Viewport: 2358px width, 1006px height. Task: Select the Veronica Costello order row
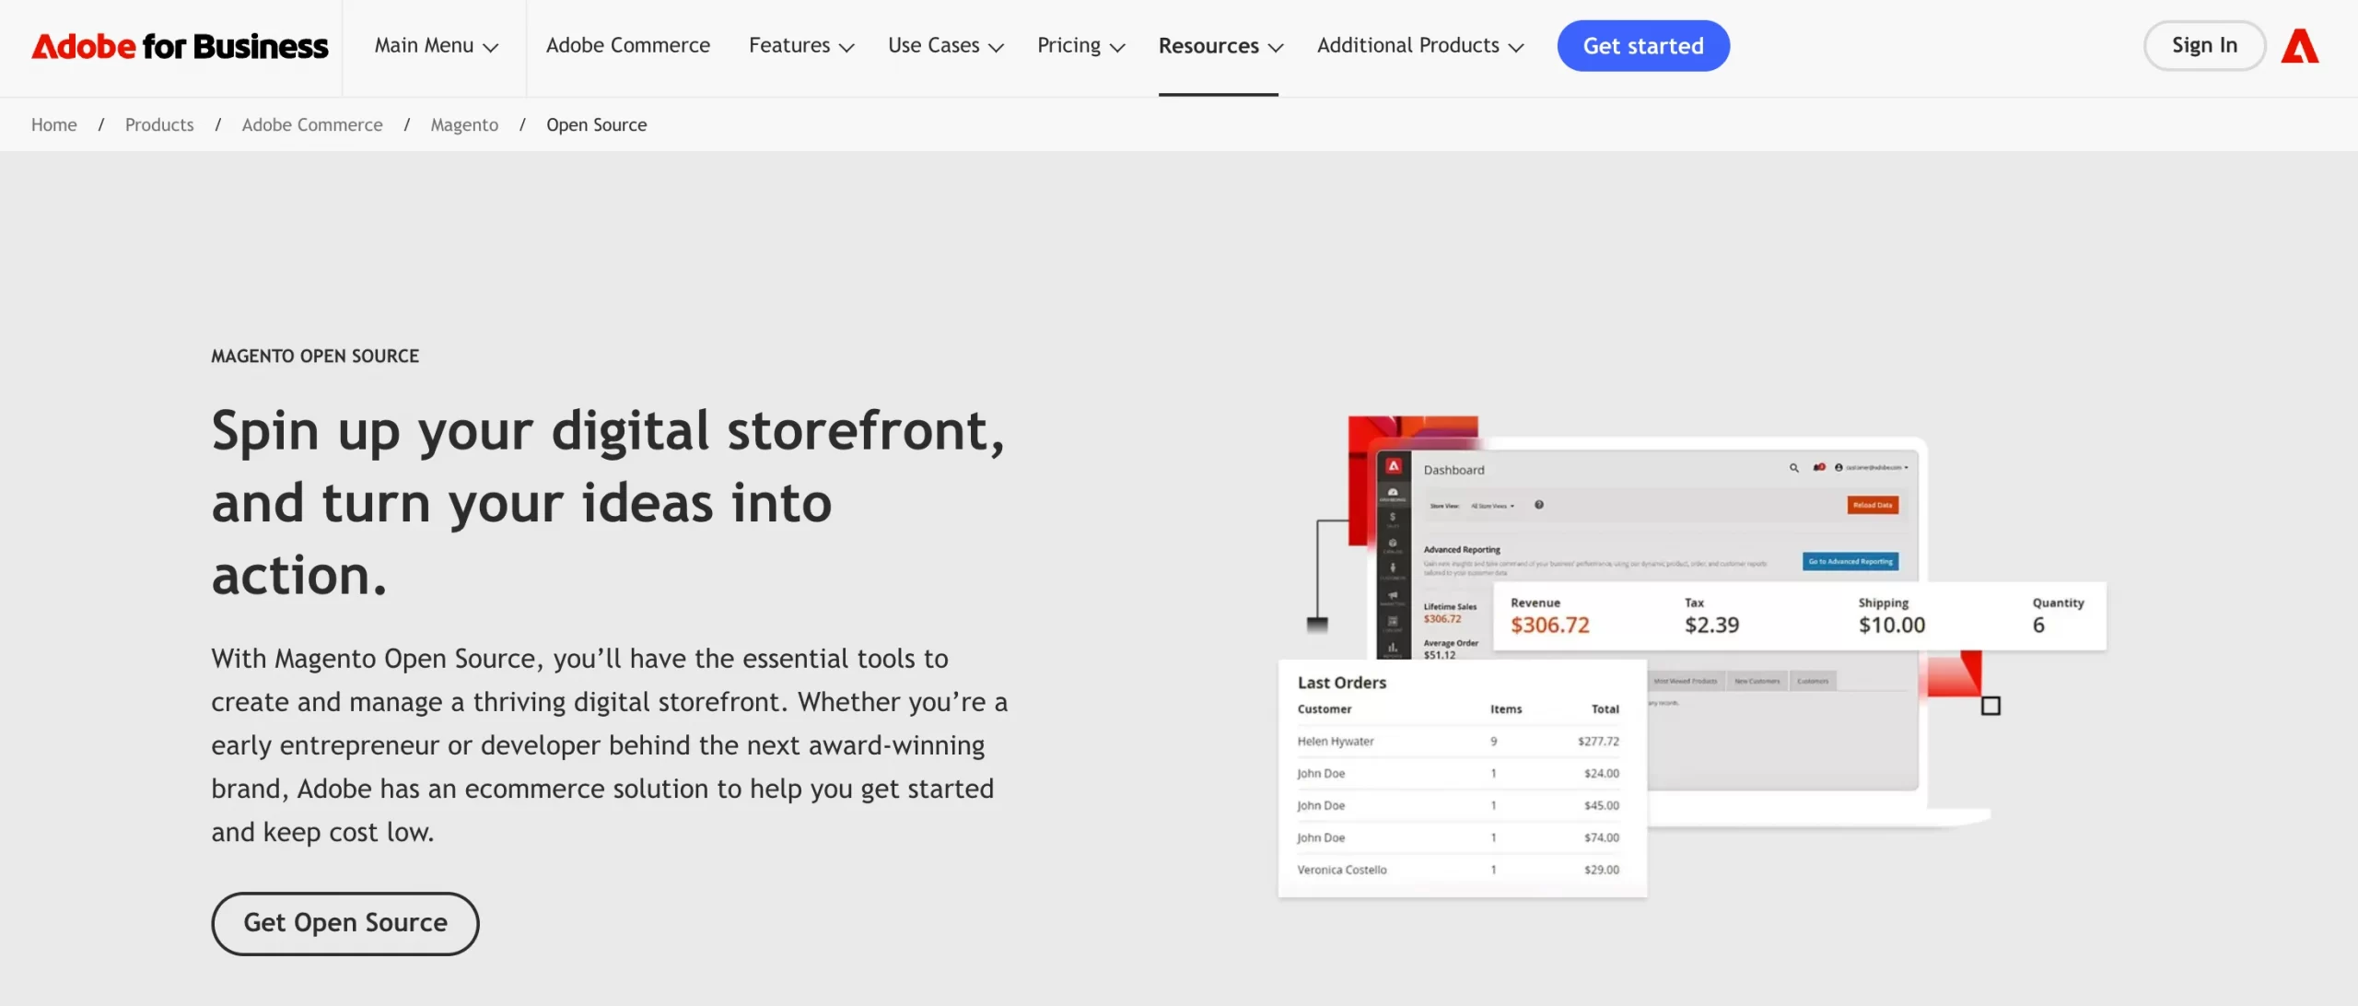[x=1458, y=869]
